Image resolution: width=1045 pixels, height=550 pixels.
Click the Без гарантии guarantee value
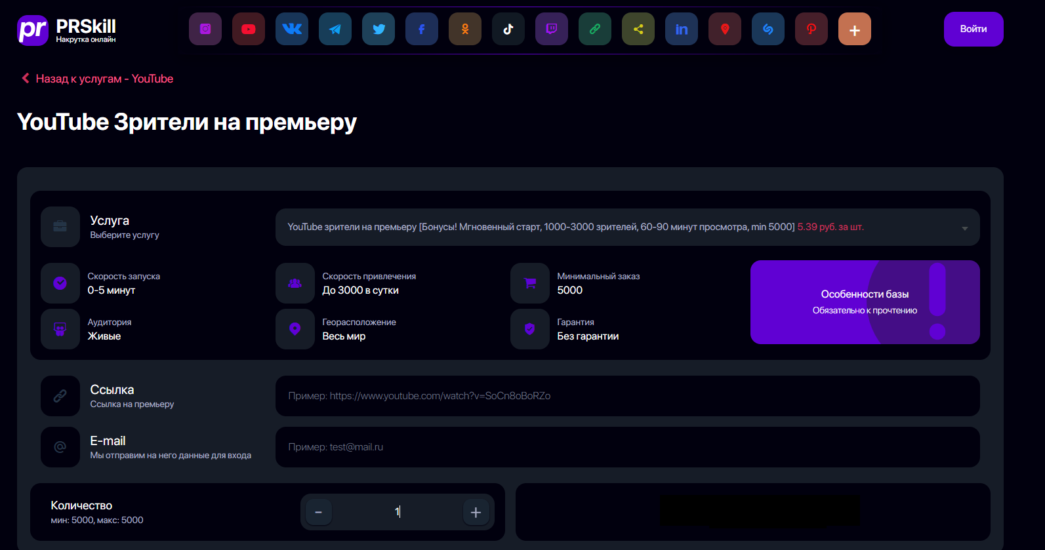[x=588, y=336]
